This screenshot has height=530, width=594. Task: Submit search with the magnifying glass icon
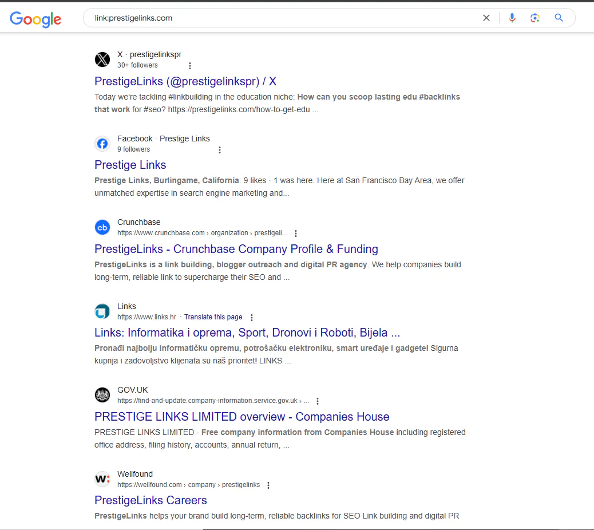[559, 18]
